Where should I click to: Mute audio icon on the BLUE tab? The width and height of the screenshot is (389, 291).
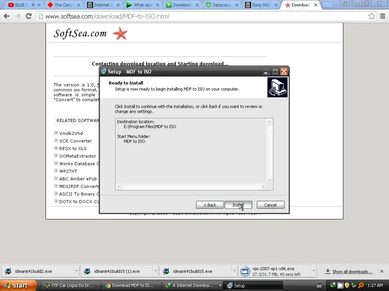33,5
